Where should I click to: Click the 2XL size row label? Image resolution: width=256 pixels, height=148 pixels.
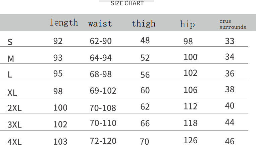[14, 108]
